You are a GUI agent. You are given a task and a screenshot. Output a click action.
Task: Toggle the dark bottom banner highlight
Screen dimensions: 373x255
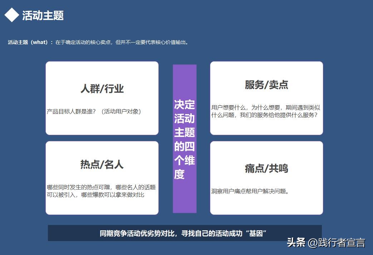click(185, 232)
